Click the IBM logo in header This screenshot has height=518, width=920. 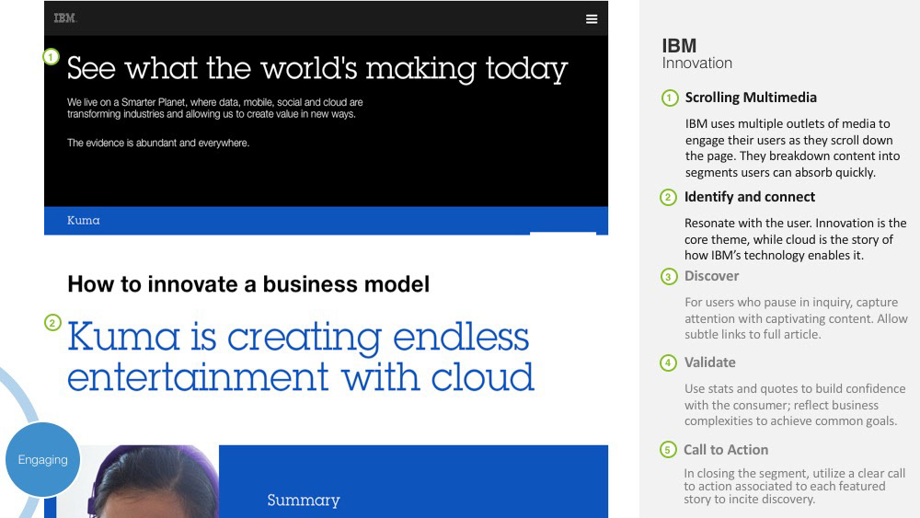[x=64, y=18]
